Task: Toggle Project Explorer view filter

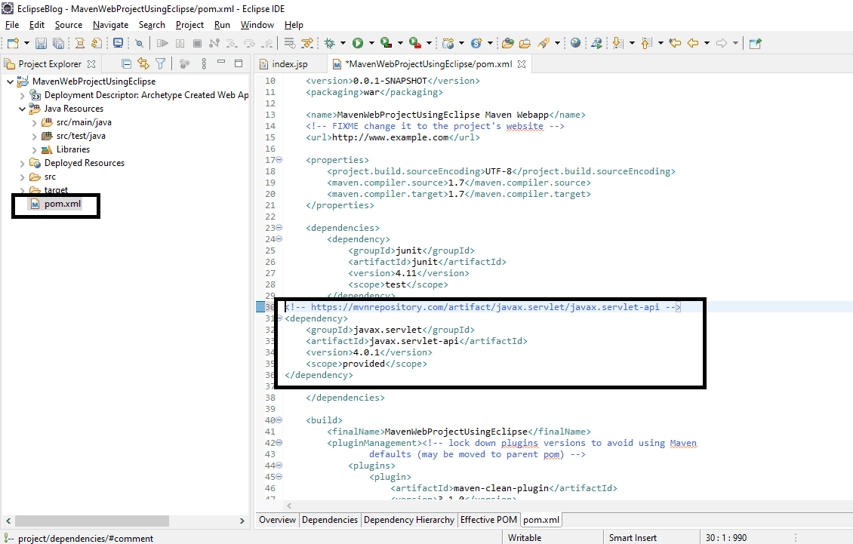Action: click(160, 63)
